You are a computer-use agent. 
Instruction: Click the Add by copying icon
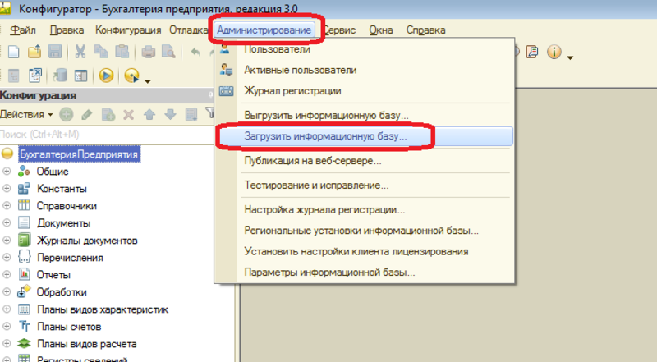[108, 114]
